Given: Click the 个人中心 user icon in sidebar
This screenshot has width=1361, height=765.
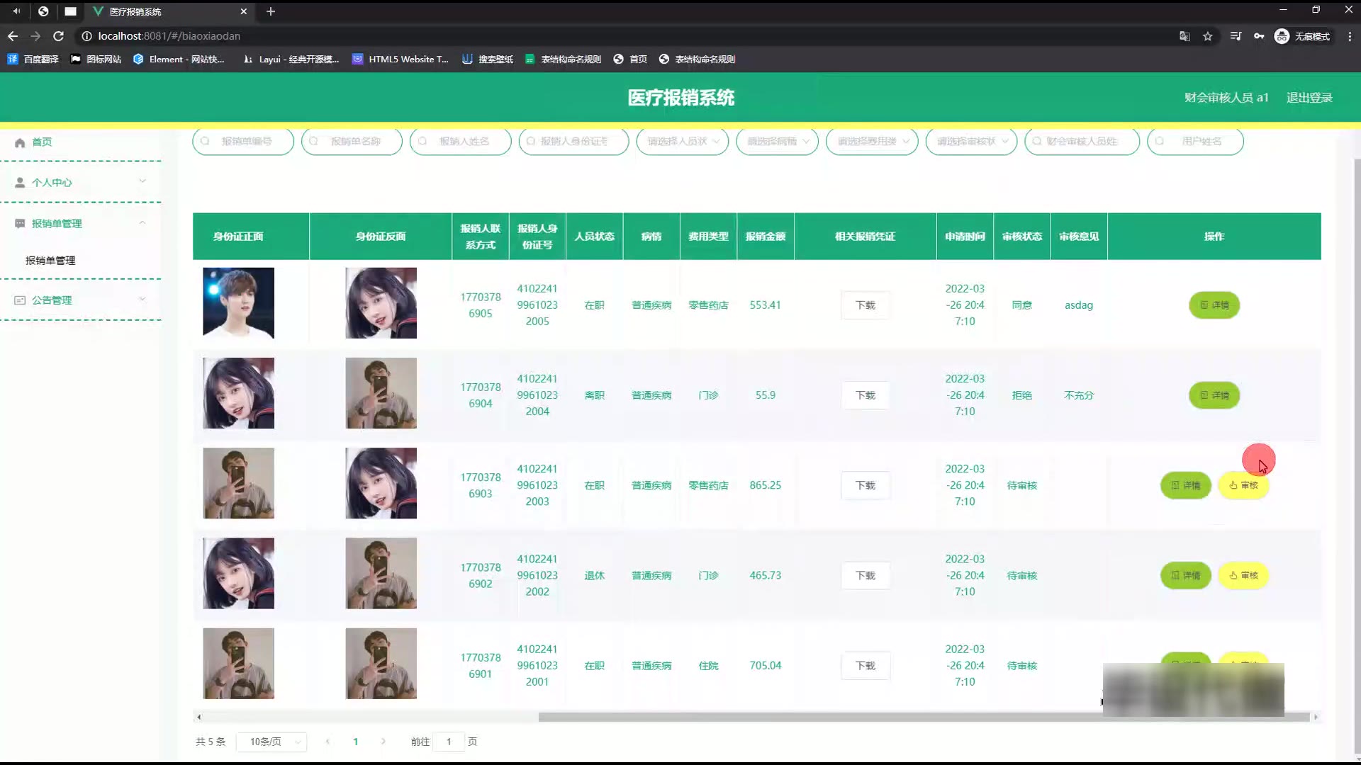Looking at the screenshot, I should tap(20, 183).
